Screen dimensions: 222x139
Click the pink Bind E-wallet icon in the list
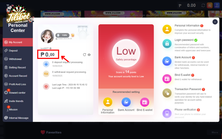[x=167, y=79]
